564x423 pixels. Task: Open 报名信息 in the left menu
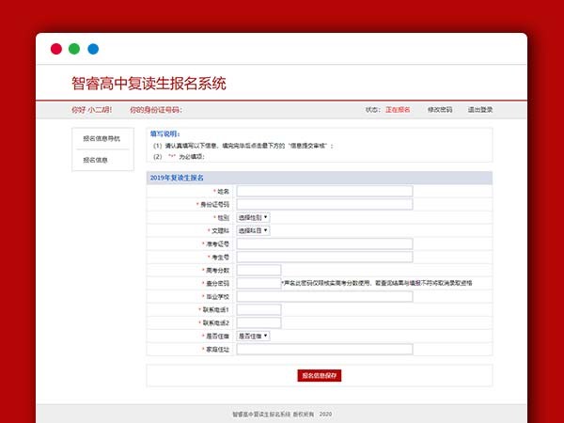[x=96, y=160]
